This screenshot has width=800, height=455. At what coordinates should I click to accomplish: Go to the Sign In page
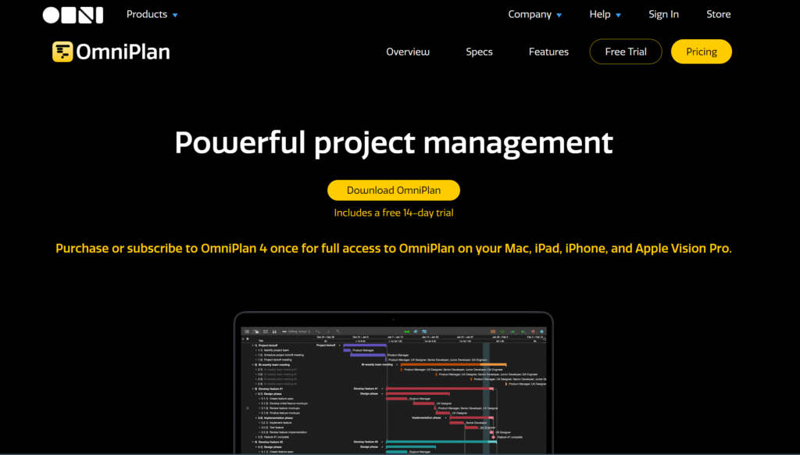point(663,14)
